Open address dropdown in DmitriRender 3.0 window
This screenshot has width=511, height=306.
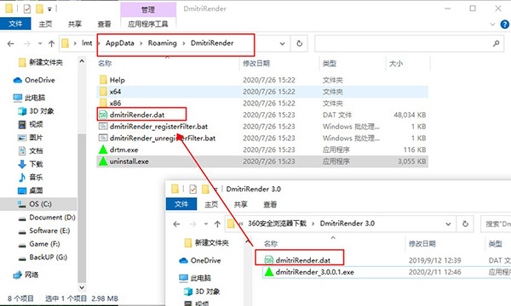448,224
